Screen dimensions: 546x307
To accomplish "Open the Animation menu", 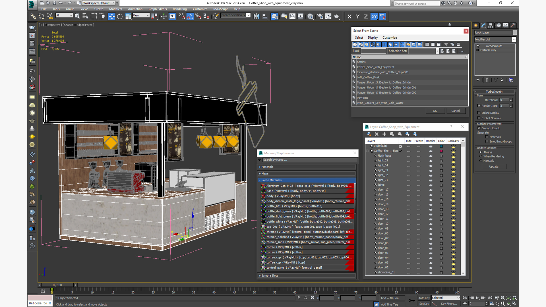I will coord(135,9).
